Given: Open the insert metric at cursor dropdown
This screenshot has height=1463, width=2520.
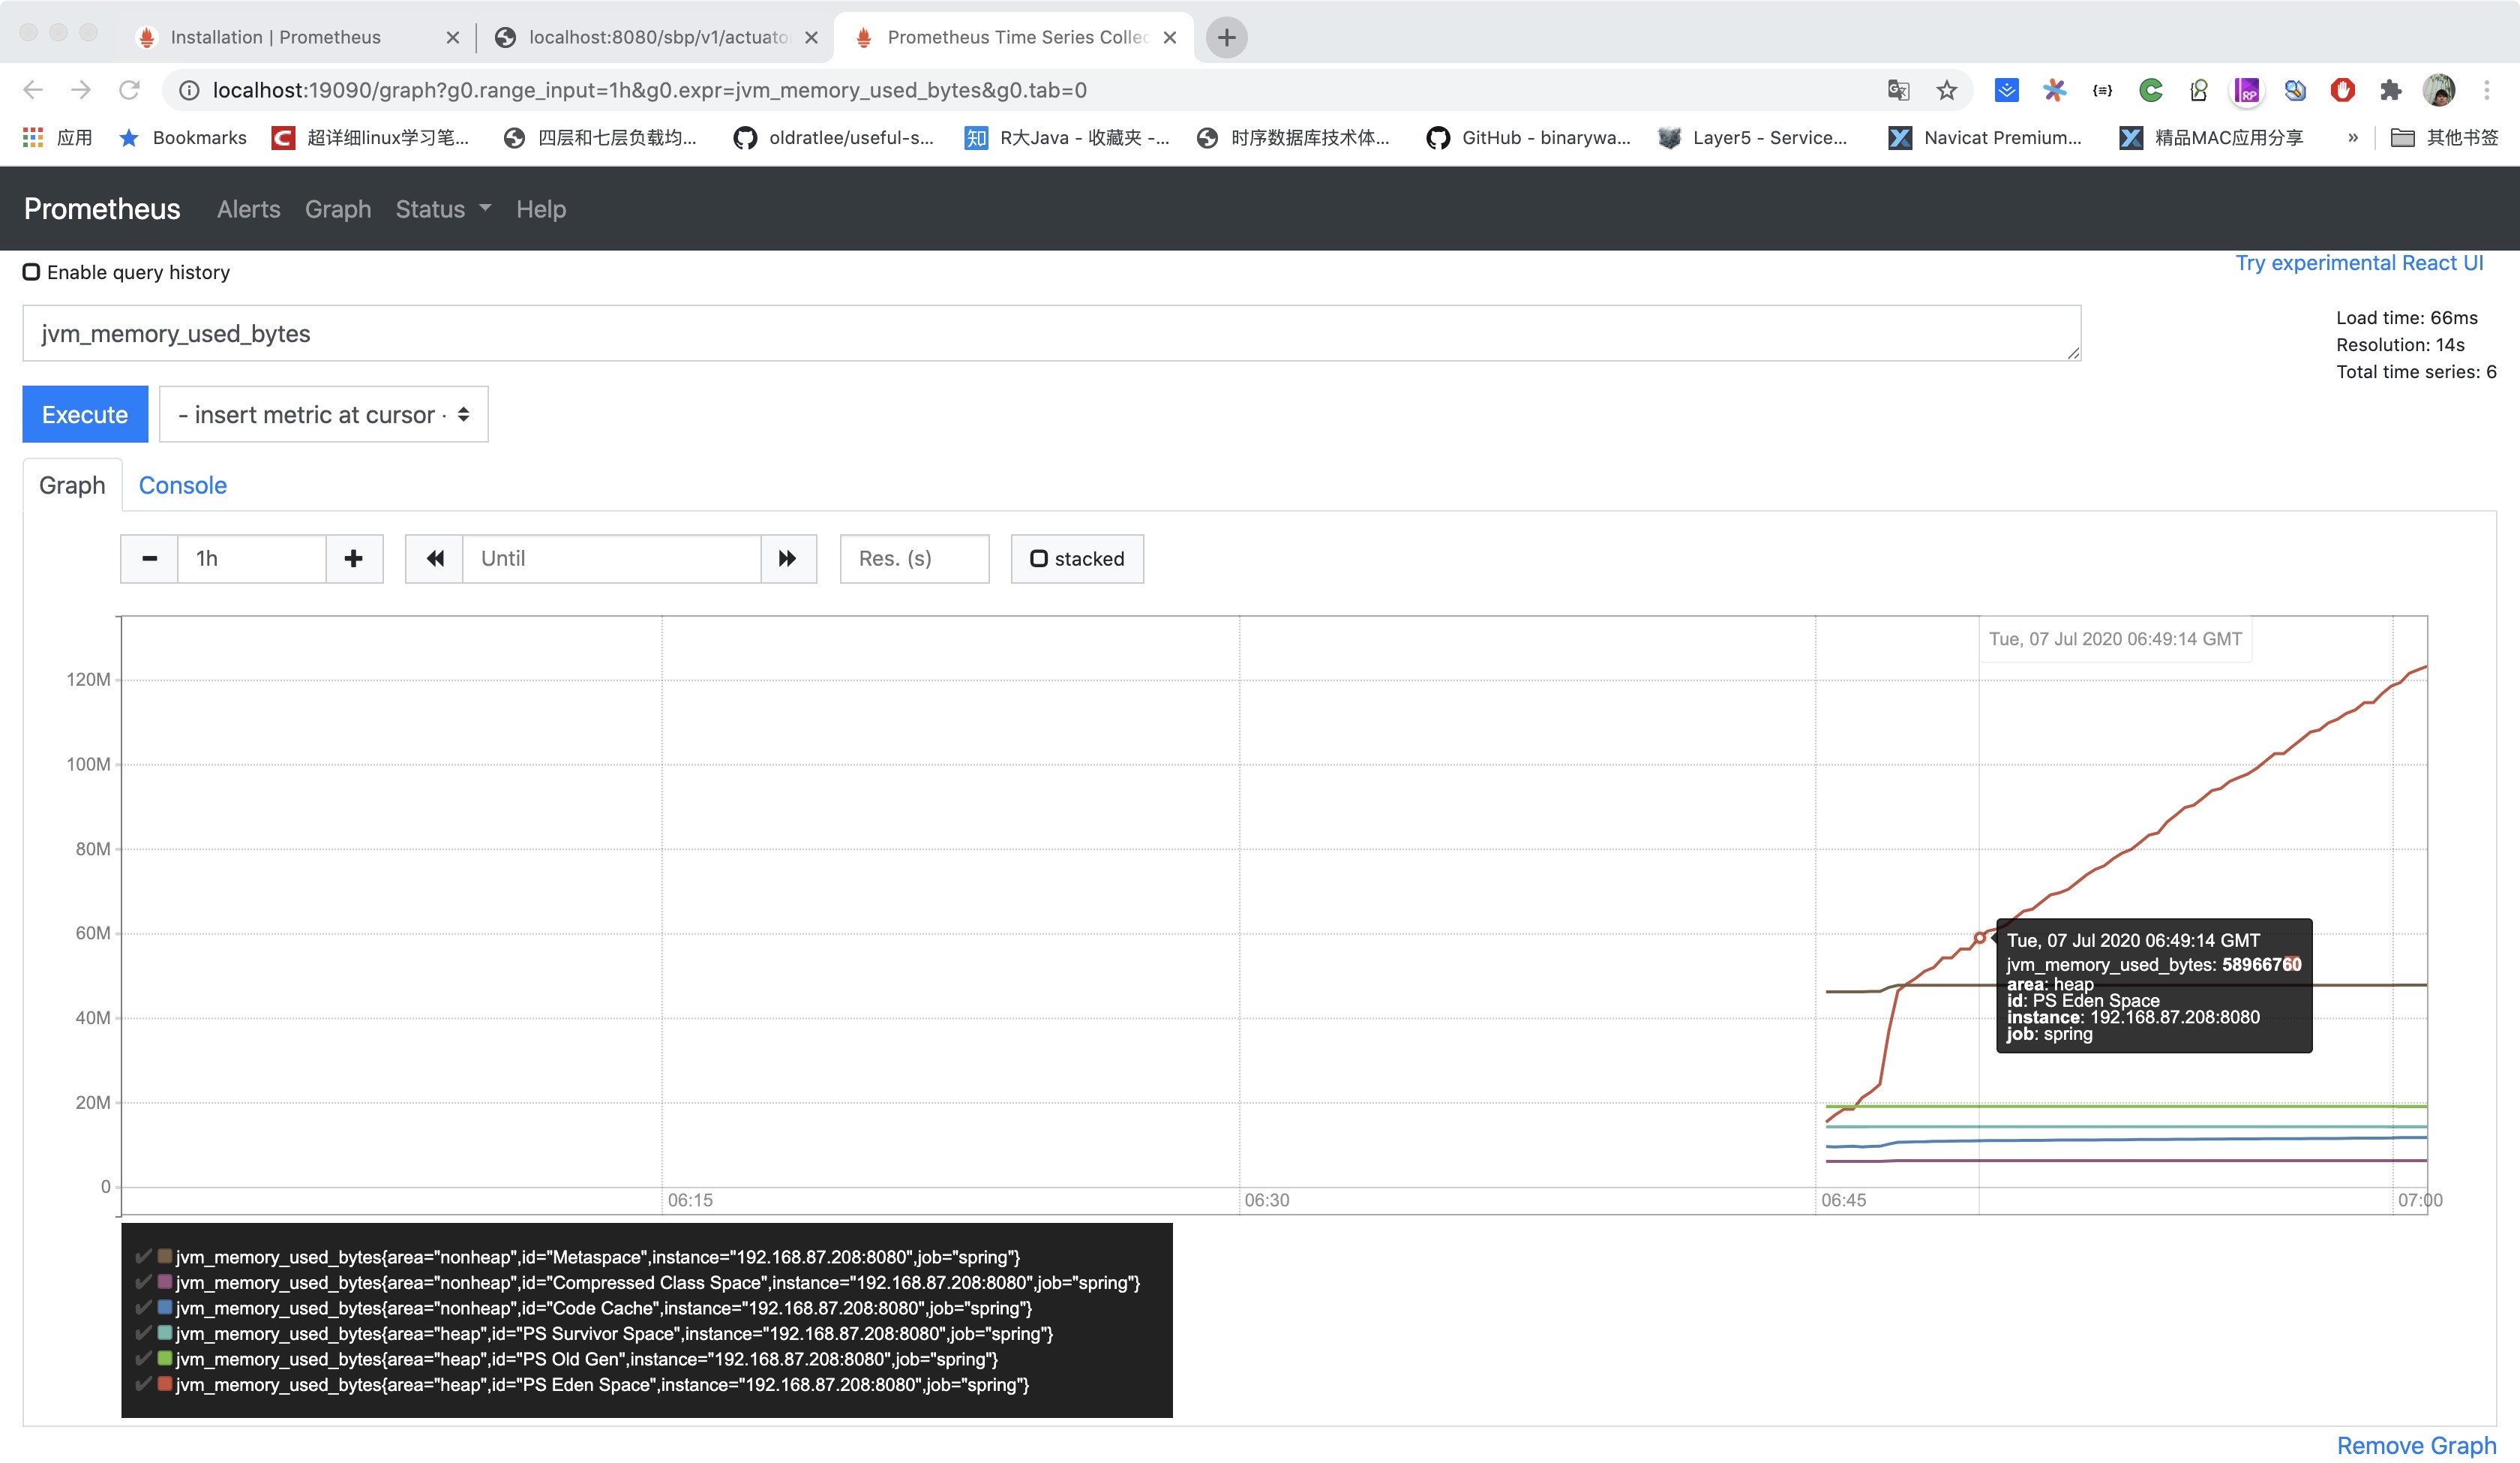Looking at the screenshot, I should click(x=323, y=414).
